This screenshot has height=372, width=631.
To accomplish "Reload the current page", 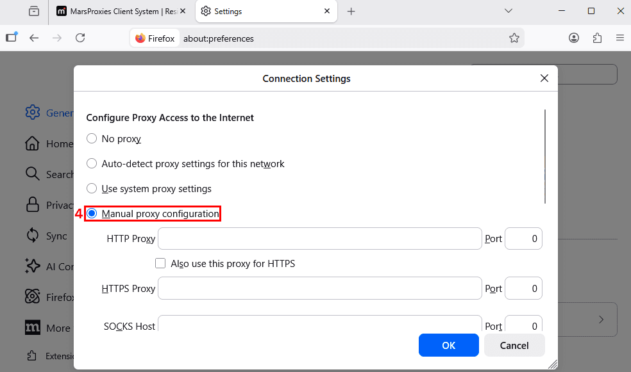I will (80, 38).
